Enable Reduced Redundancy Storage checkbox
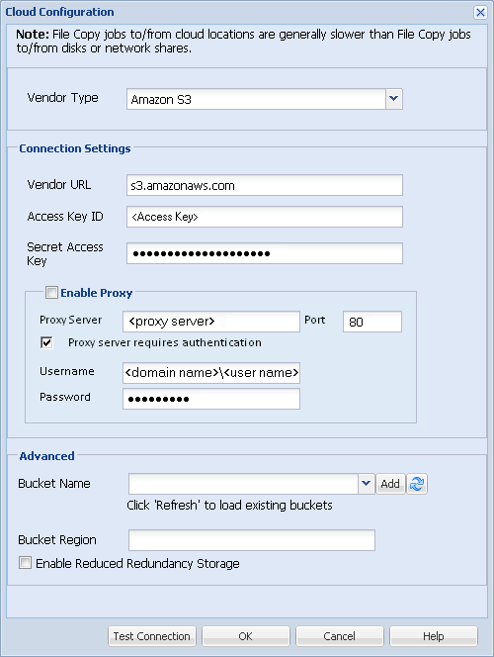Viewport: 494px width, 657px height. (25, 563)
